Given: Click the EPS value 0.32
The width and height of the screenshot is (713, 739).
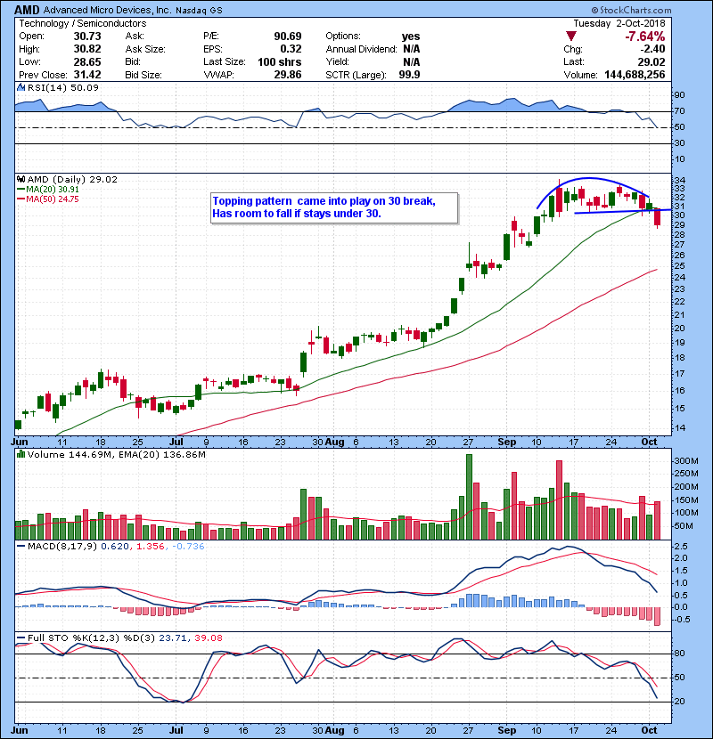Looking at the screenshot, I should pos(291,49).
